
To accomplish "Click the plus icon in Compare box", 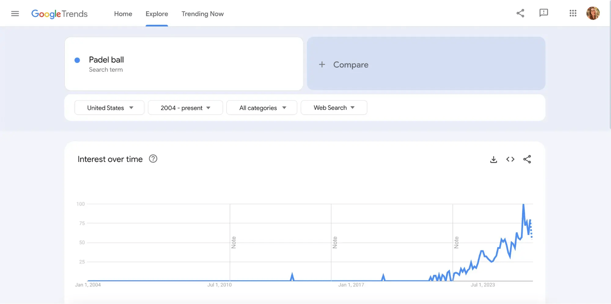I will pyautogui.click(x=322, y=64).
